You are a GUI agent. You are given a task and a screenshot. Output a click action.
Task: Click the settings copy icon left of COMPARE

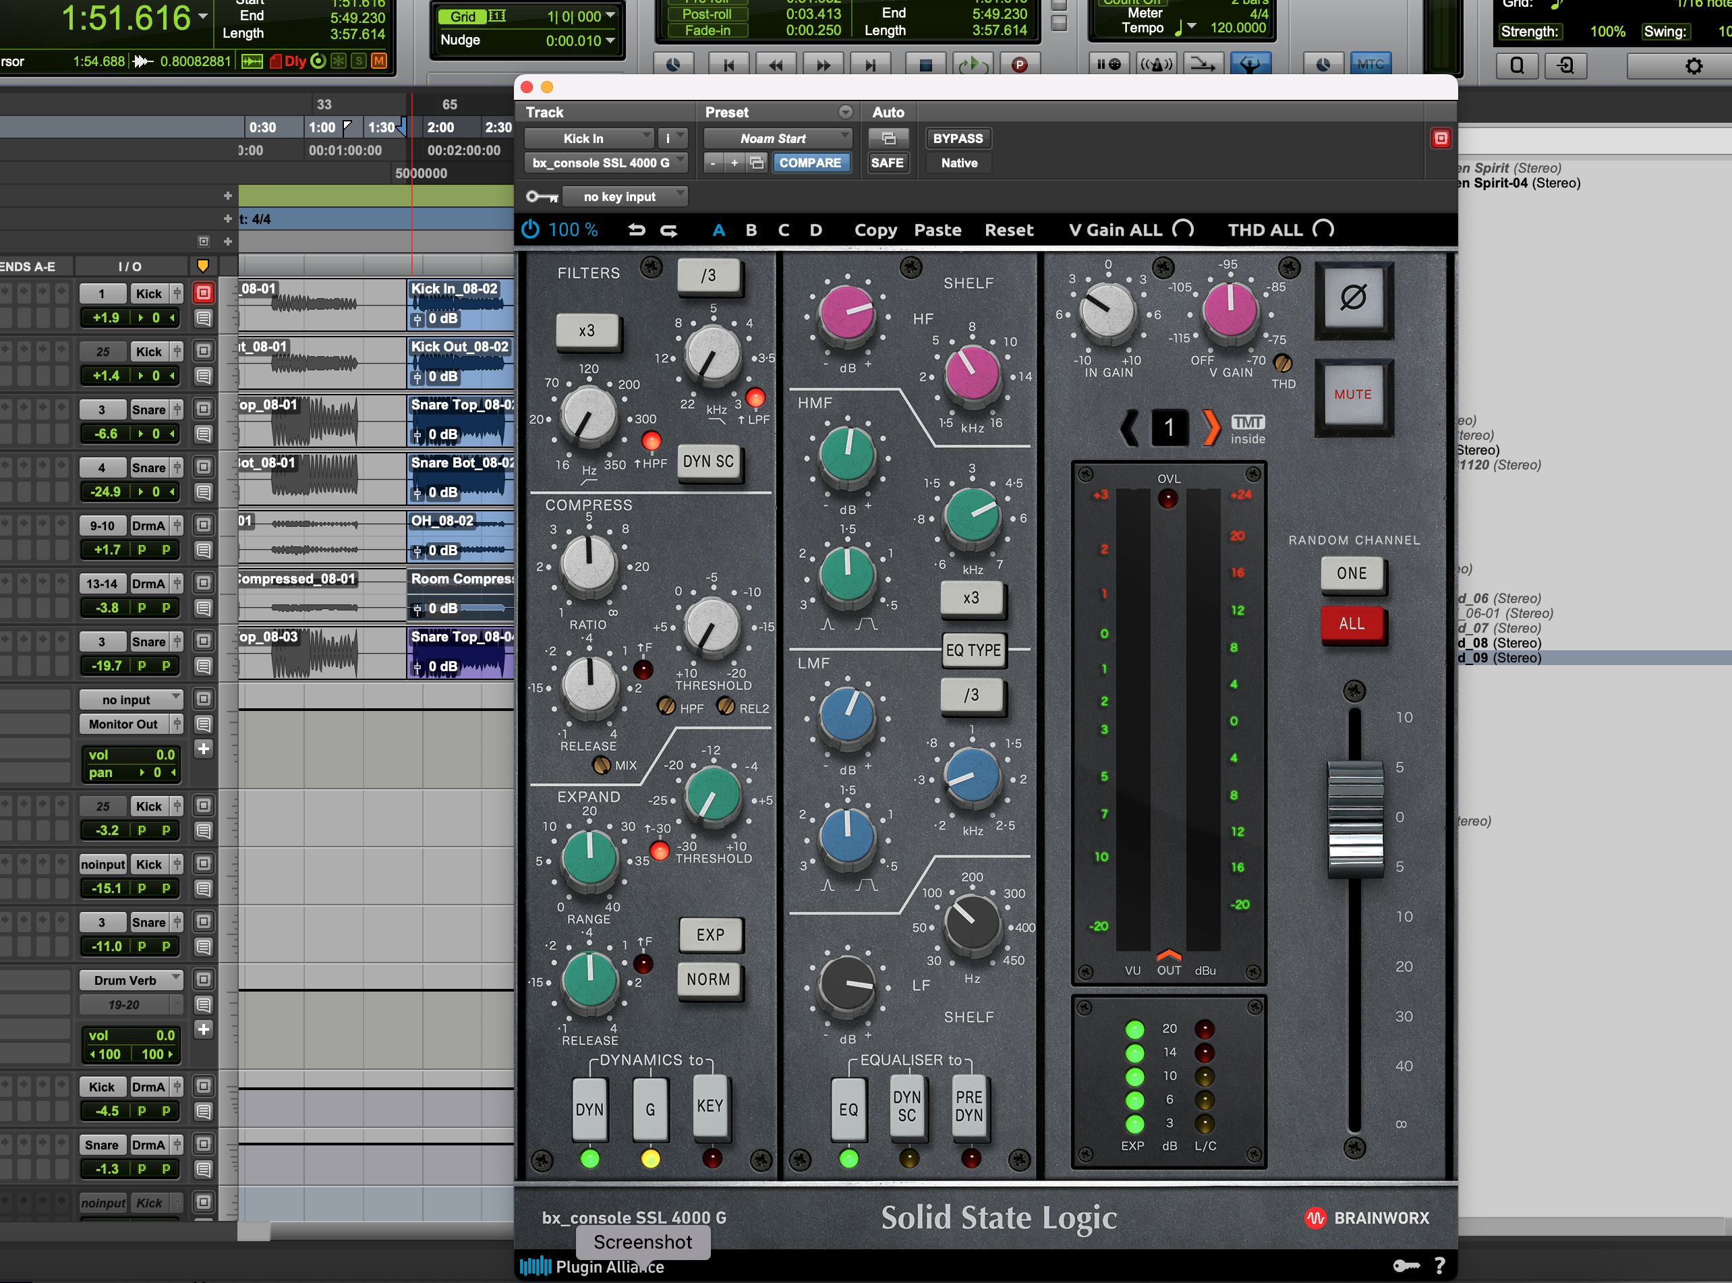point(757,163)
